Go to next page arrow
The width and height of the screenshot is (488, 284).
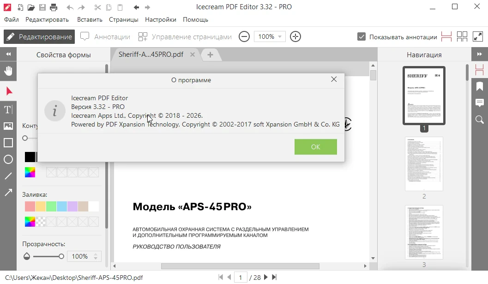(266, 277)
